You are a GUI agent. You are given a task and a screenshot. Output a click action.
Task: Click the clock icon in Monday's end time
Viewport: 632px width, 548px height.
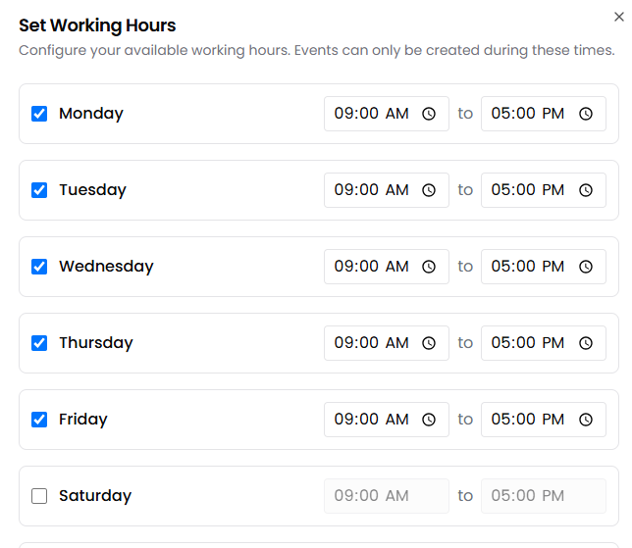click(x=586, y=114)
